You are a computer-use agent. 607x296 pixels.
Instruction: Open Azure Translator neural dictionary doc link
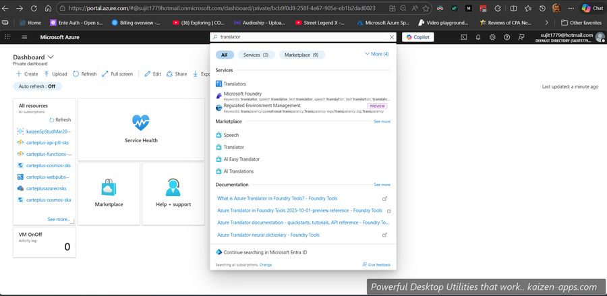268,235
